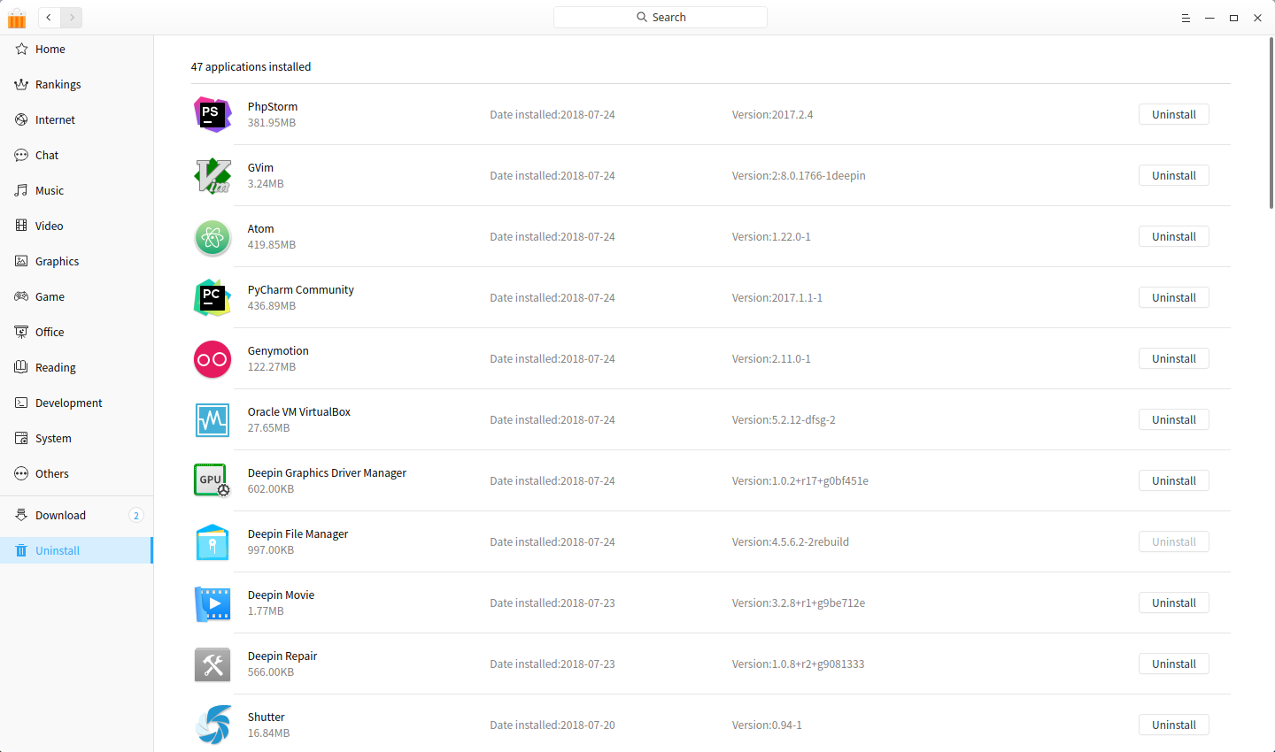Select the Others category
Screen dimensions: 1275x752
click(x=76, y=474)
